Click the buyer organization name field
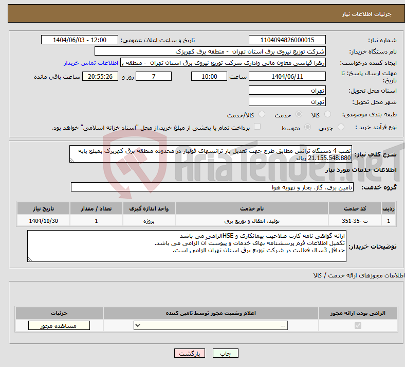405x367 pixels. pyautogui.click(x=210, y=51)
